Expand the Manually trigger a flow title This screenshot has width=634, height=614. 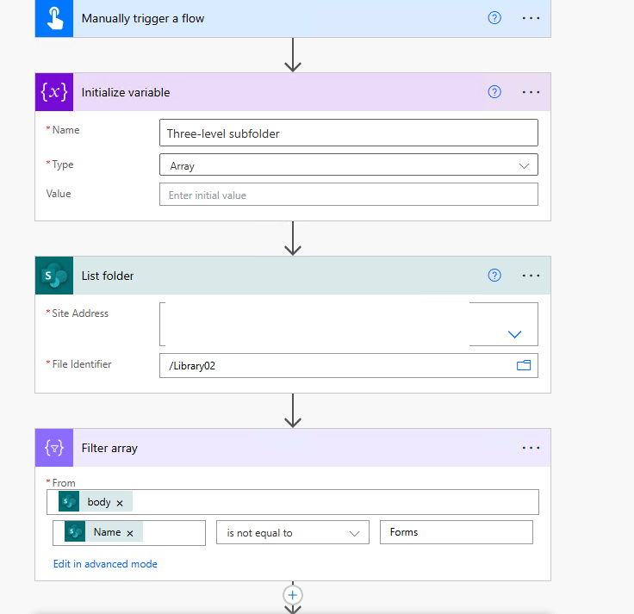[143, 19]
